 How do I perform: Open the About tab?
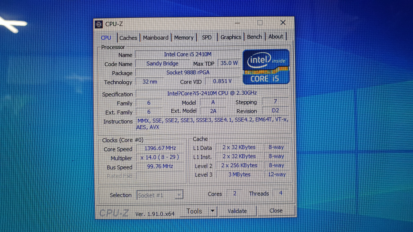[276, 36]
